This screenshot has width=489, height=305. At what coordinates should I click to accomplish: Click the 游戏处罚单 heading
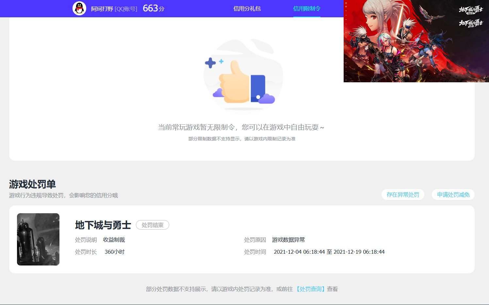32,184
